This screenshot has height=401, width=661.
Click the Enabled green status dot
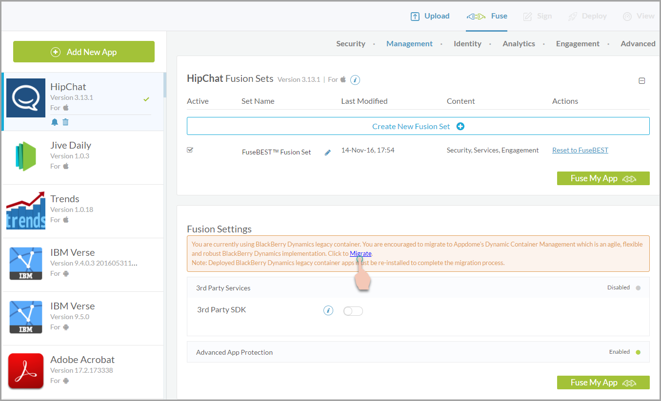tap(638, 352)
